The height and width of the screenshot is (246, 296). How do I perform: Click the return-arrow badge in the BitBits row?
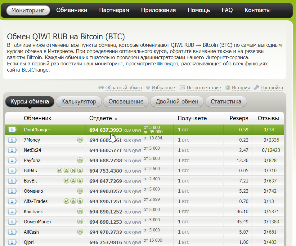point(60,171)
